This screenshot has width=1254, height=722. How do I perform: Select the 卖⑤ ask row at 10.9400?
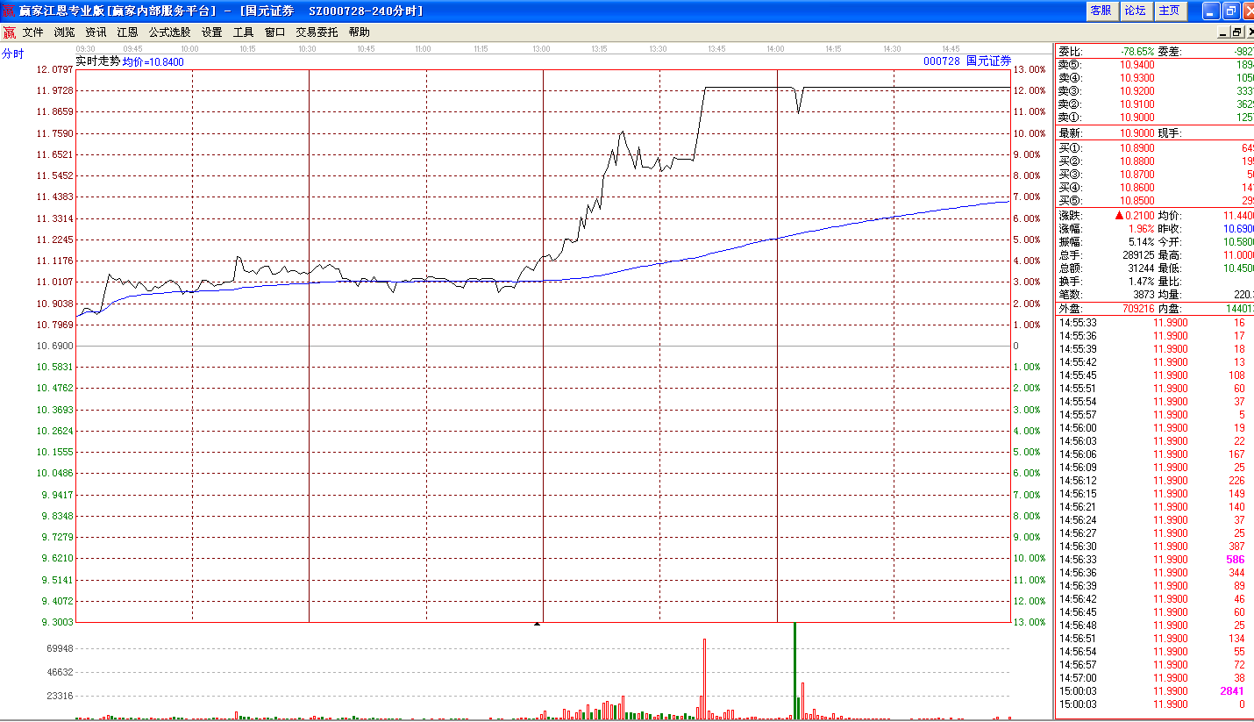tap(1154, 65)
